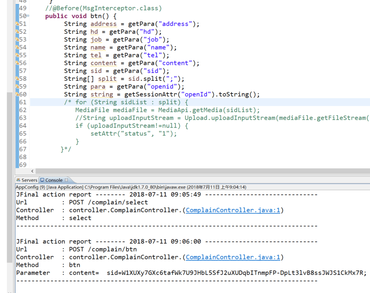Viewport: 370px width, 293px height.
Task: Click warning marker on line 56
Action: (17, 63)
